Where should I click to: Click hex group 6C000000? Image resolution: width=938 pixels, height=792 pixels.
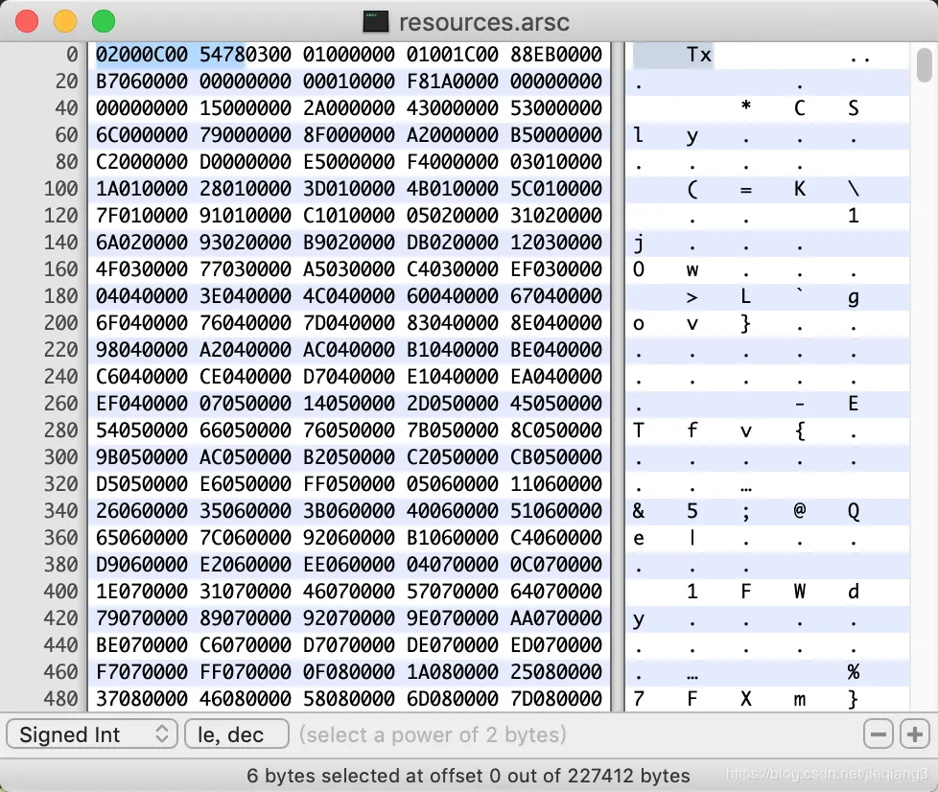pos(142,135)
